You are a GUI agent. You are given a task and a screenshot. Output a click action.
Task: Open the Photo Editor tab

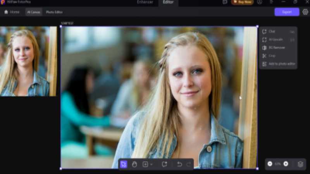pos(54,12)
